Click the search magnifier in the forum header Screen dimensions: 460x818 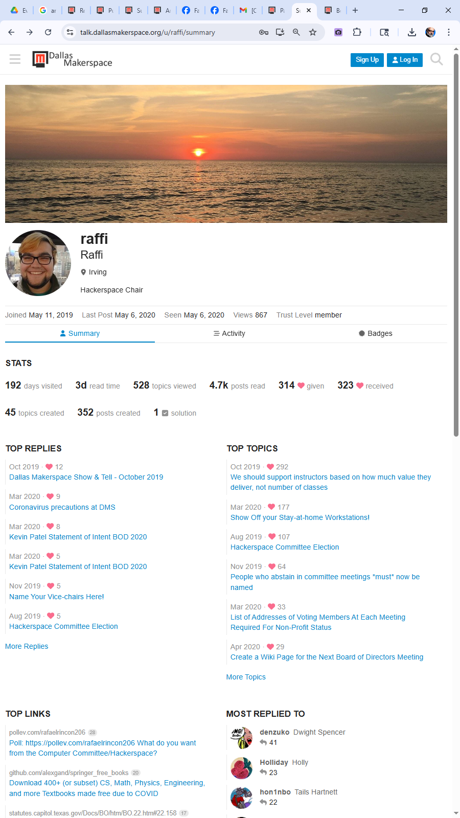436,59
